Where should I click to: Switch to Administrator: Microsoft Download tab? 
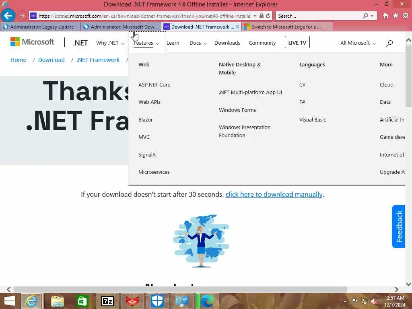[x=121, y=27]
